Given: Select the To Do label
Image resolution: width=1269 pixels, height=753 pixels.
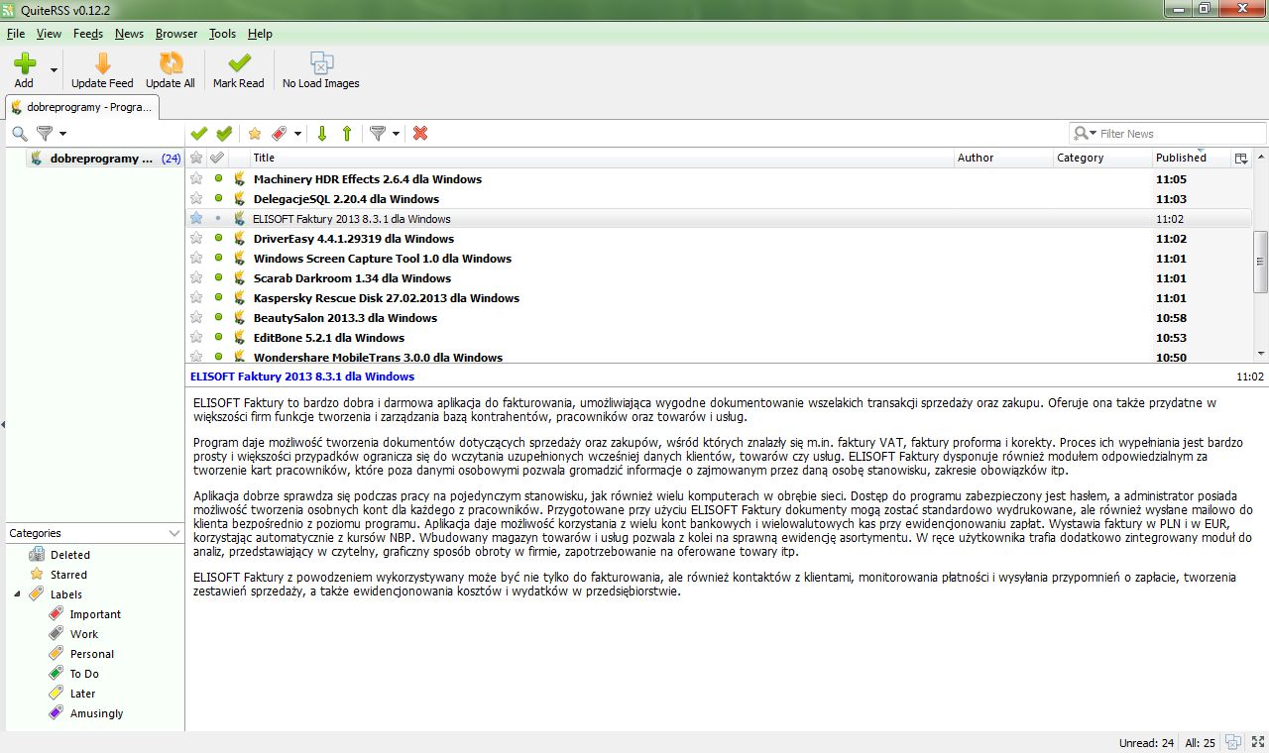Looking at the screenshot, I should click(84, 674).
